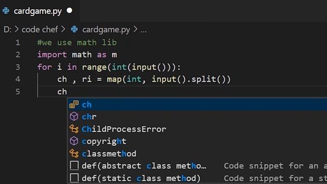Click line number 5 in the gutter
The image size is (327, 184).
click(x=18, y=91)
